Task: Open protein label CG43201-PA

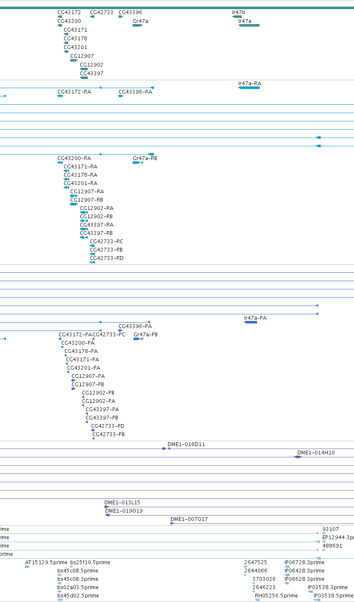Action: pos(84,368)
